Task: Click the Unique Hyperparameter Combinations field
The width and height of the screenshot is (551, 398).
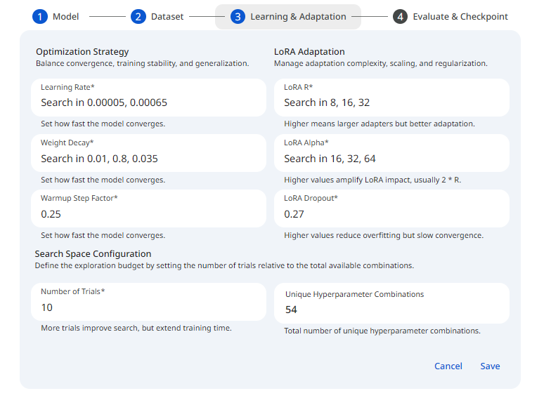Action: (391, 309)
